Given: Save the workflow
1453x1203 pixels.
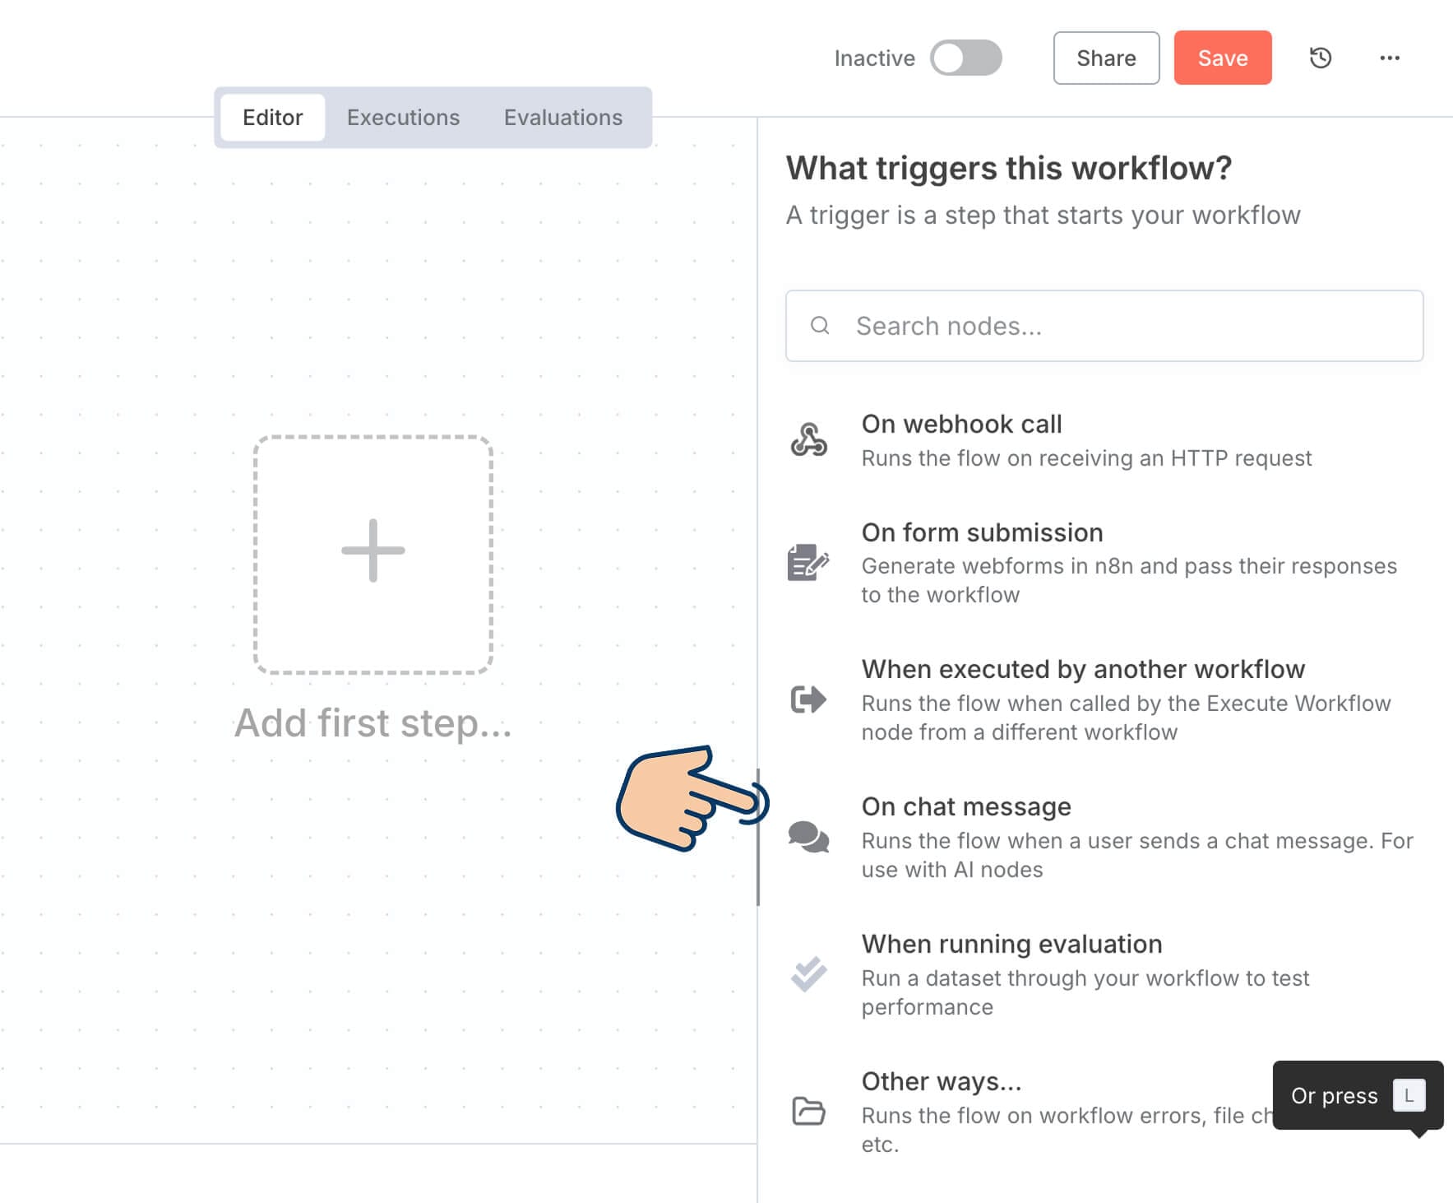Looking at the screenshot, I should pos(1223,58).
